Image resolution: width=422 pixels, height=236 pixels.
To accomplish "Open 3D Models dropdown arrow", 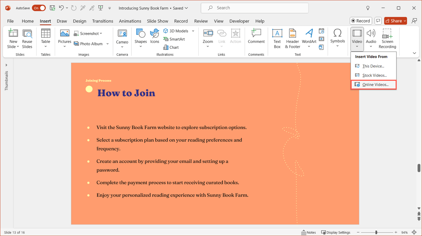I will tap(193, 31).
